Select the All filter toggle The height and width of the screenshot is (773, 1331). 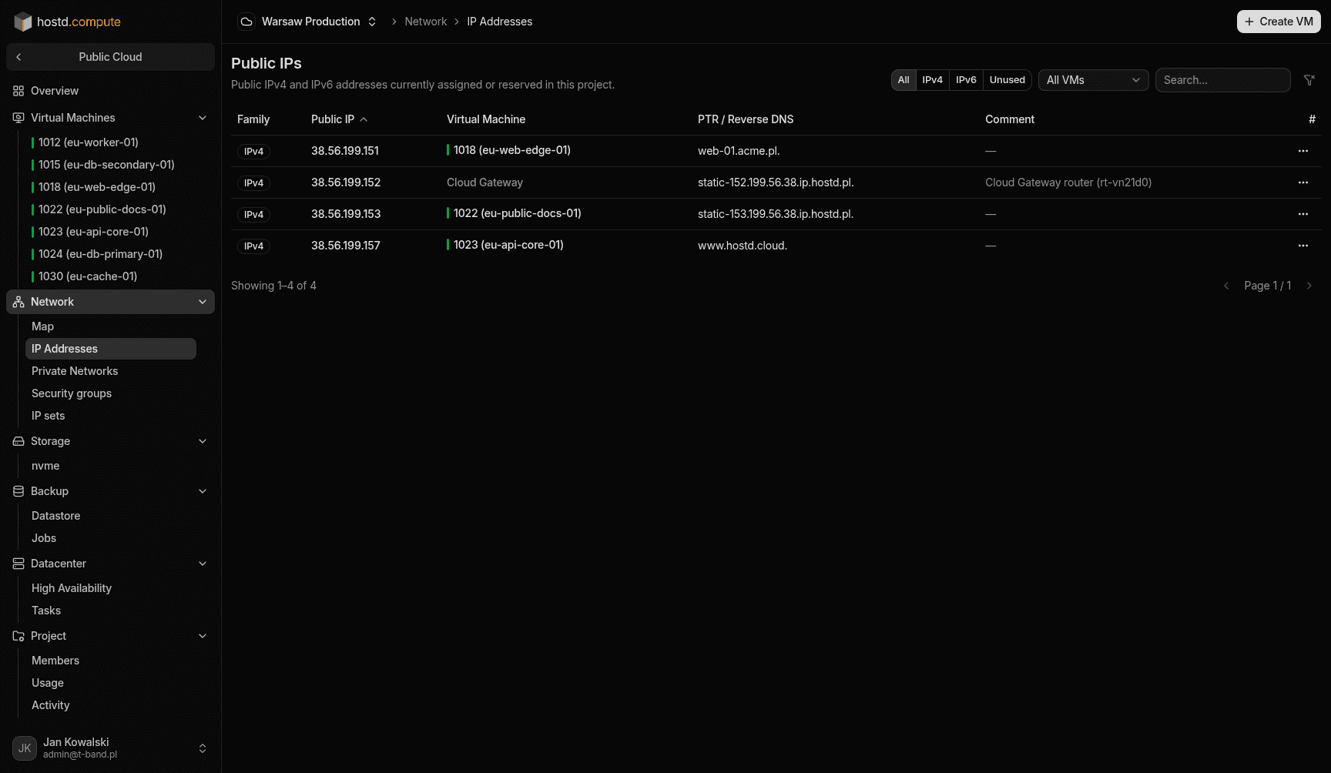[904, 80]
